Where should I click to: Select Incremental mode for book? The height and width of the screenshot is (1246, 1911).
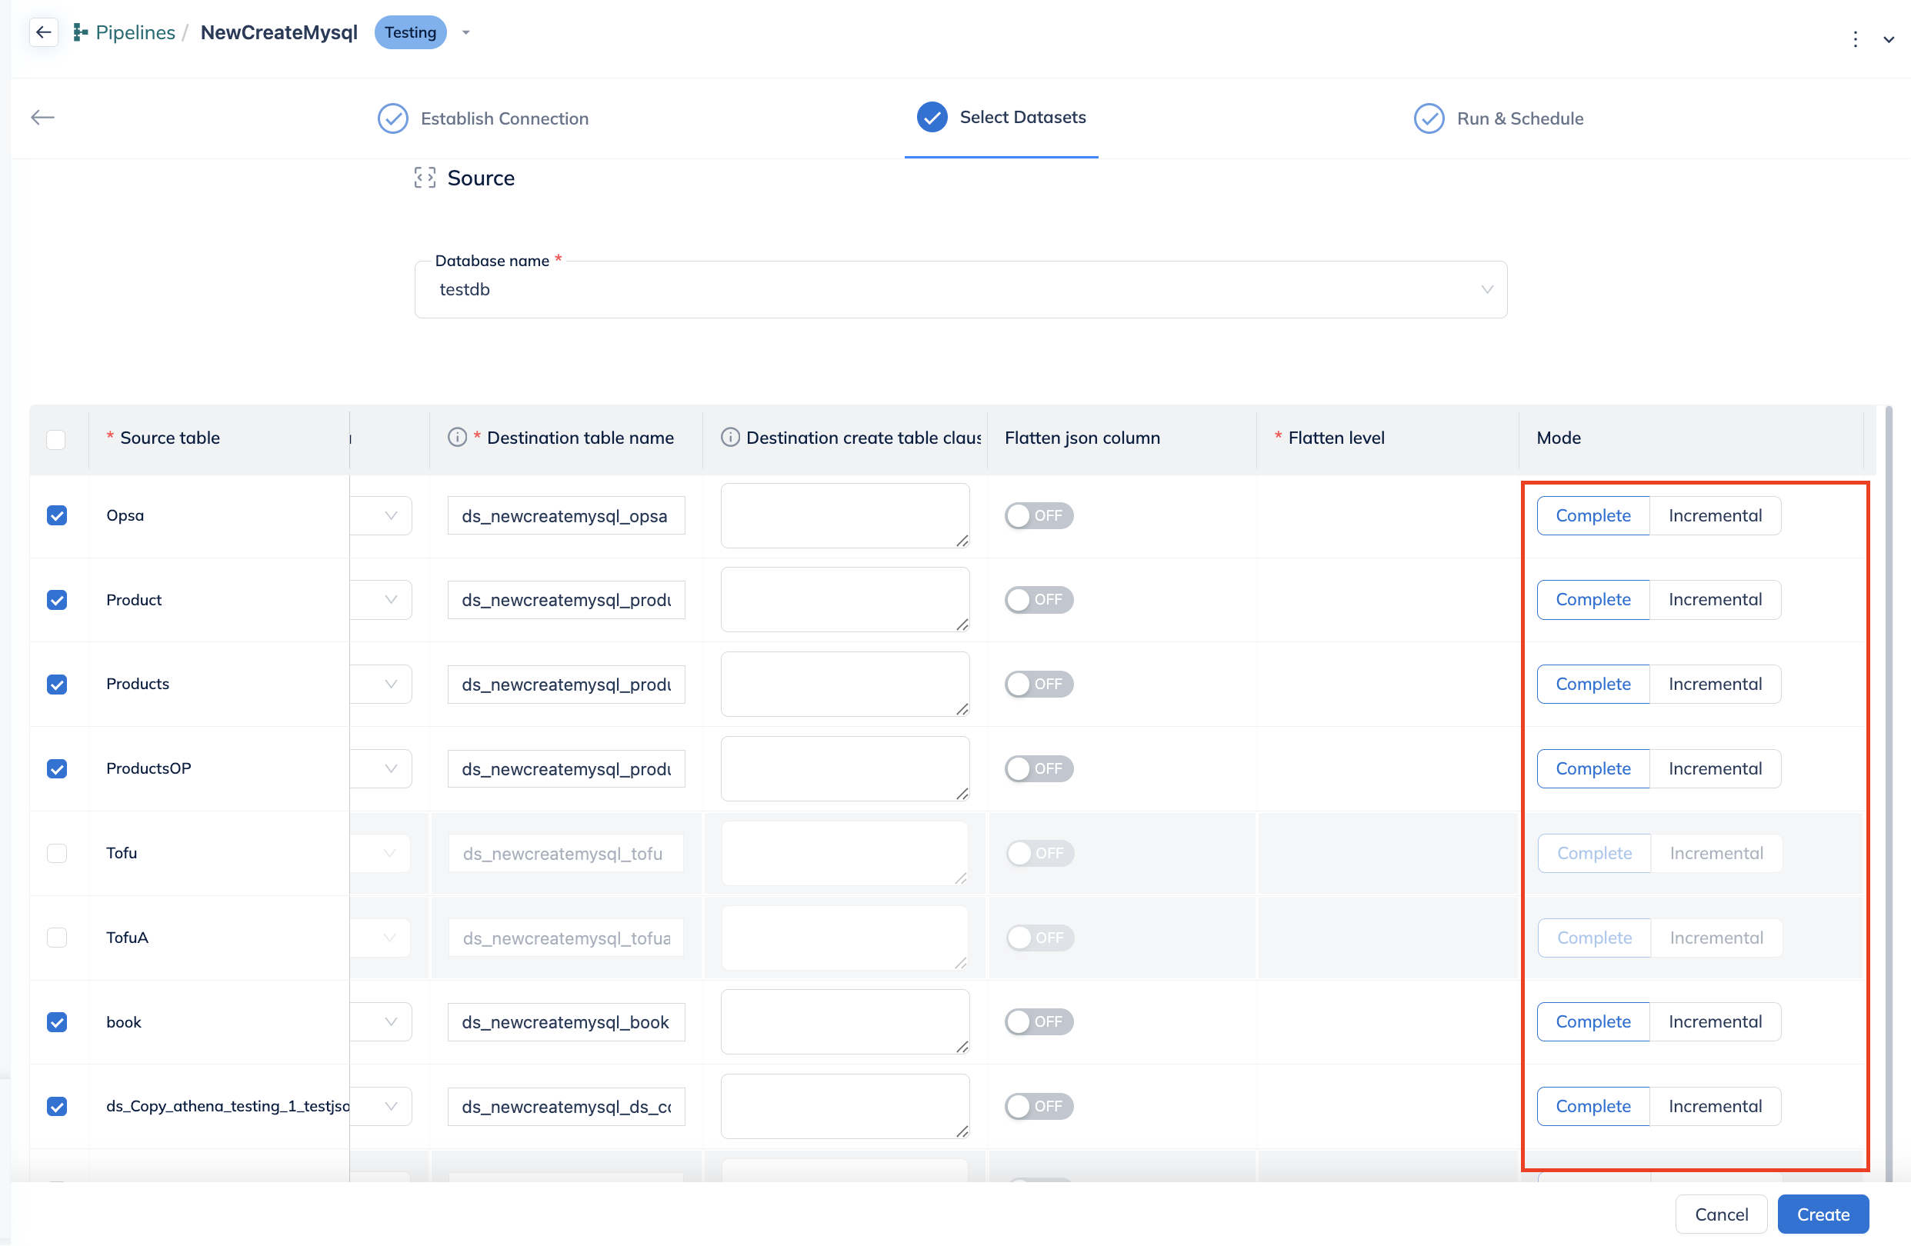click(1715, 1022)
